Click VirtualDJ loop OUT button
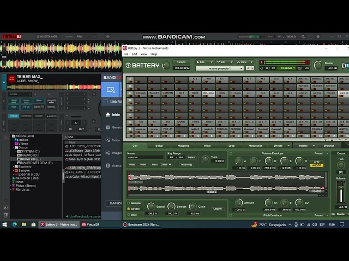349x261 pixels. (x=81, y=129)
